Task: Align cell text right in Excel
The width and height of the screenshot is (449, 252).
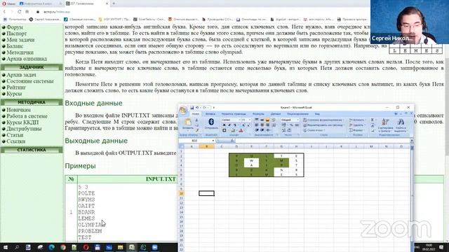Action: tap(268, 125)
